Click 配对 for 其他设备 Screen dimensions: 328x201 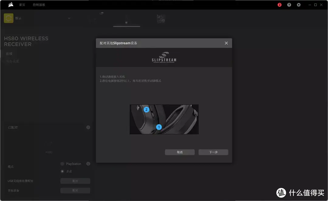click(x=75, y=190)
